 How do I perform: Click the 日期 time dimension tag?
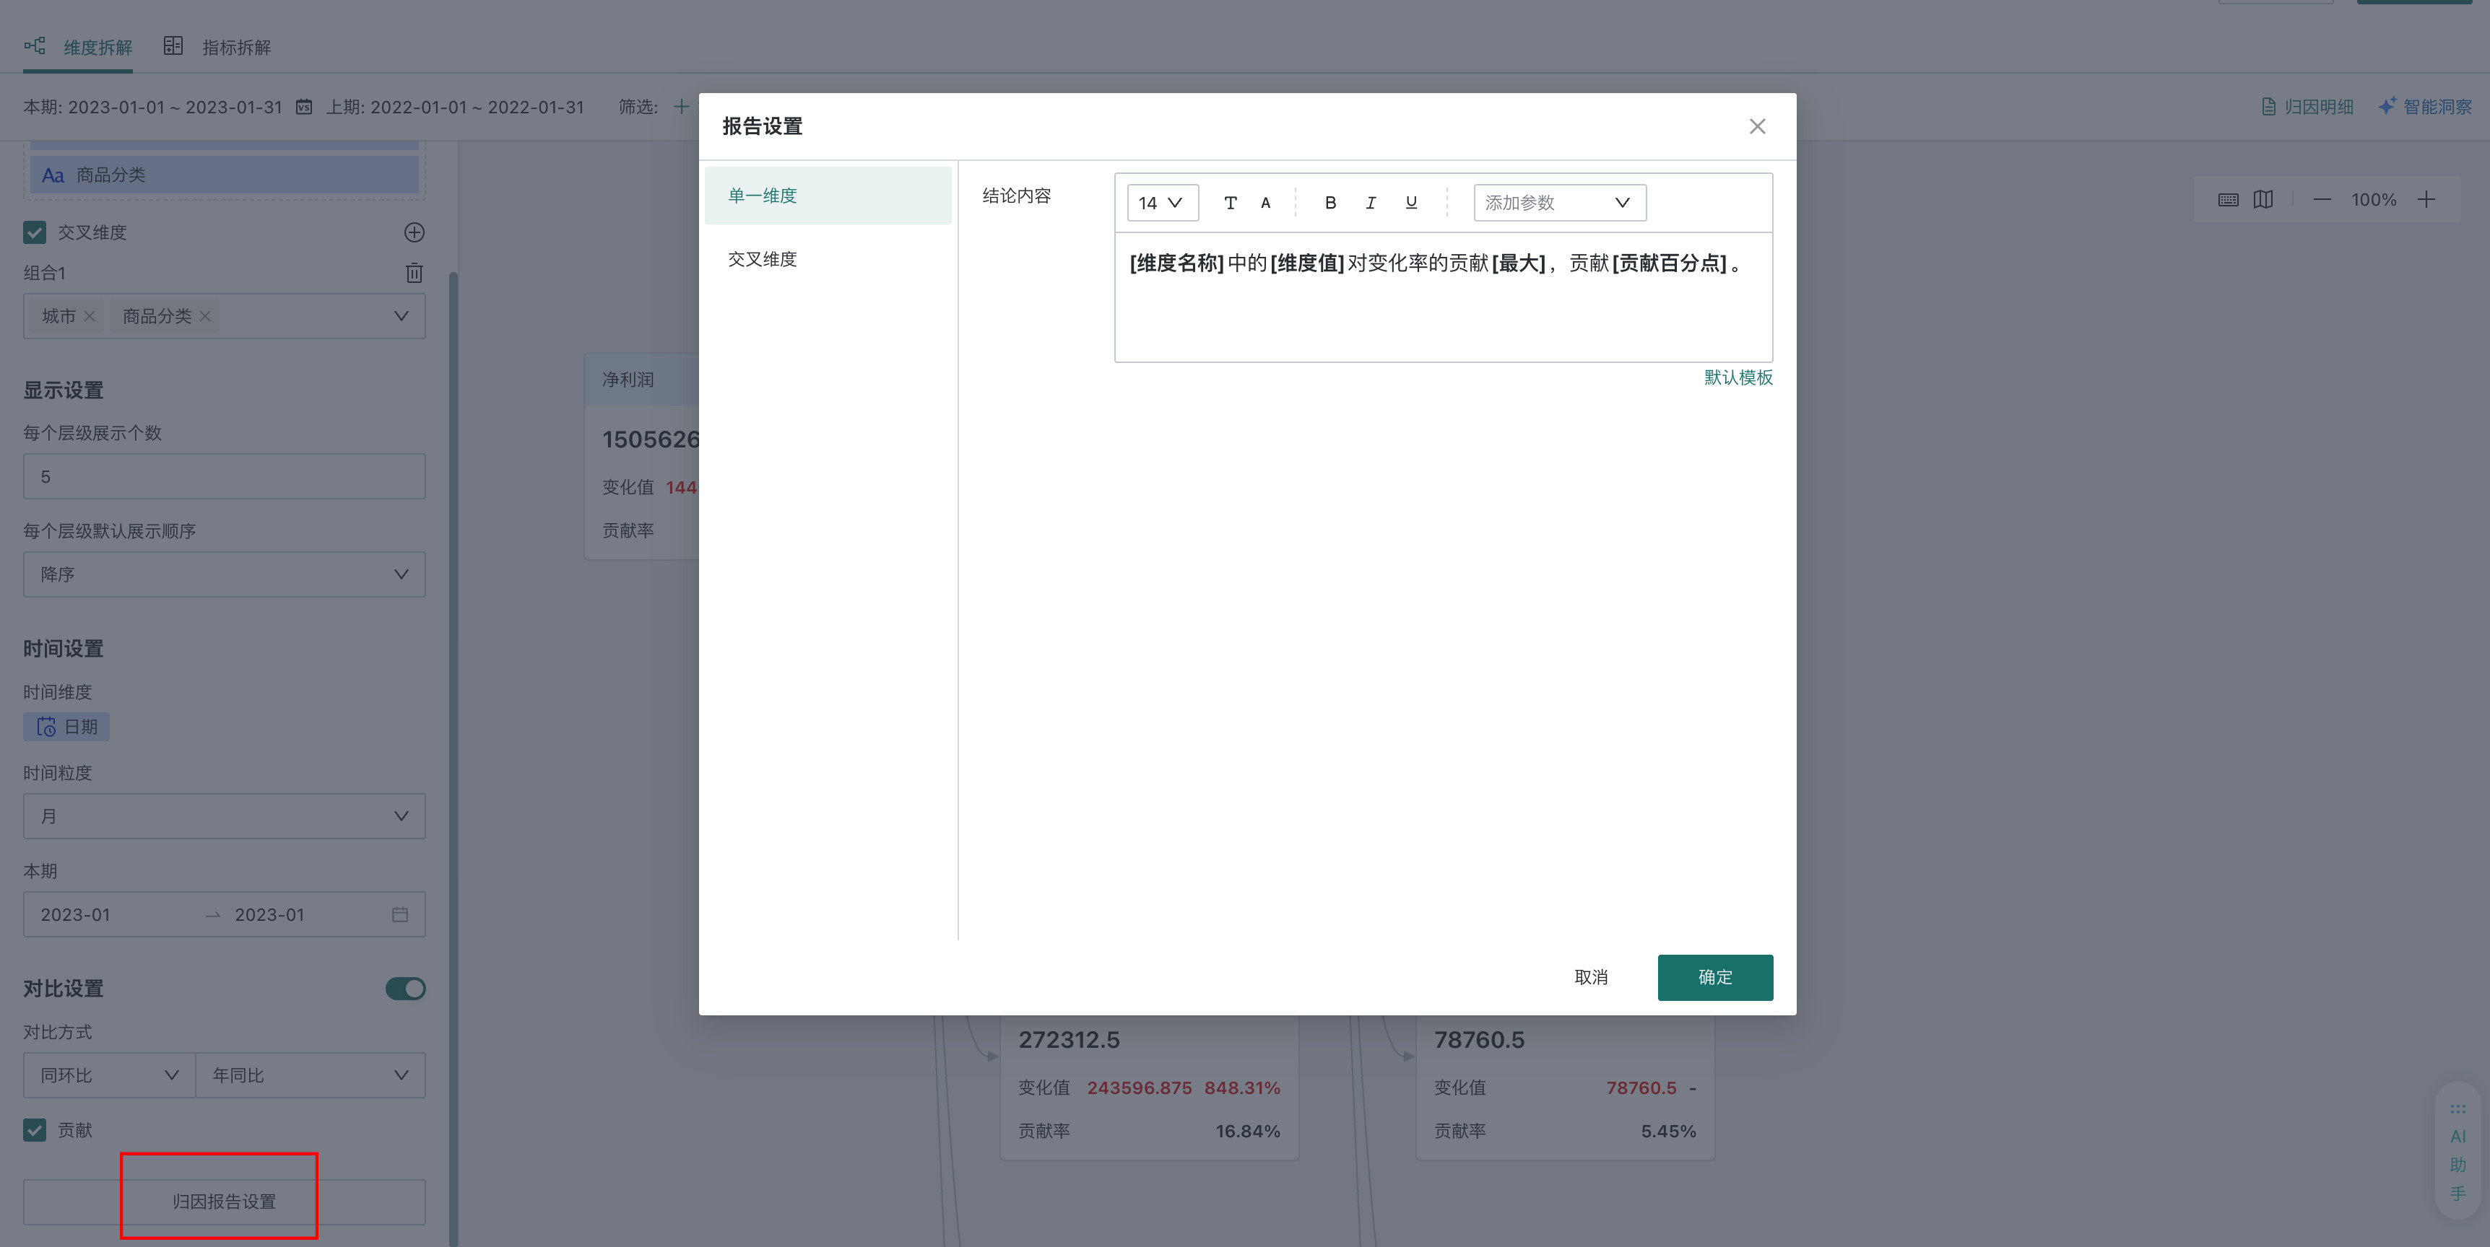[x=66, y=727]
